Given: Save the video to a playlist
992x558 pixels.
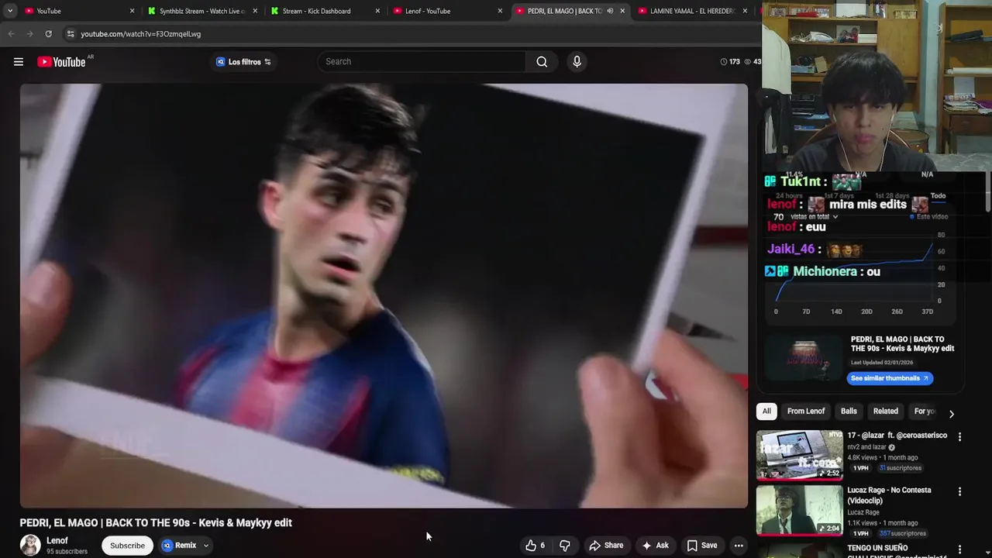Looking at the screenshot, I should click(x=702, y=546).
